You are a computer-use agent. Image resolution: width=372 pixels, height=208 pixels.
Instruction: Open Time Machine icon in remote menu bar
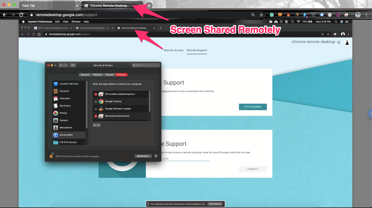pyautogui.click(x=292, y=22)
